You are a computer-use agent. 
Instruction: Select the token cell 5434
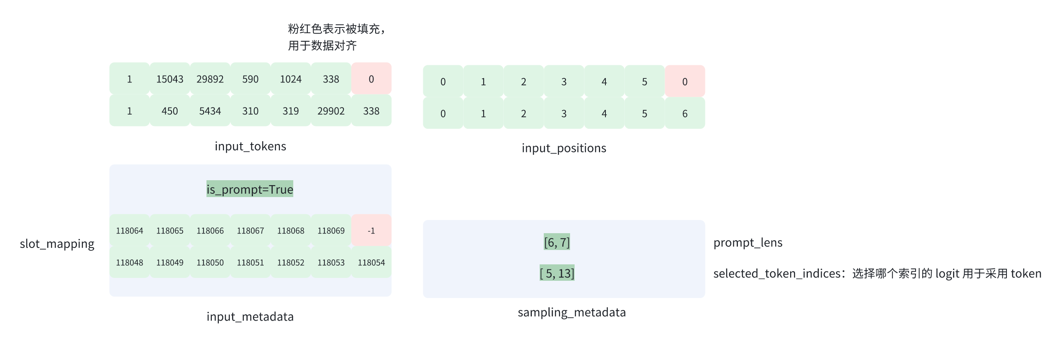[x=210, y=111]
